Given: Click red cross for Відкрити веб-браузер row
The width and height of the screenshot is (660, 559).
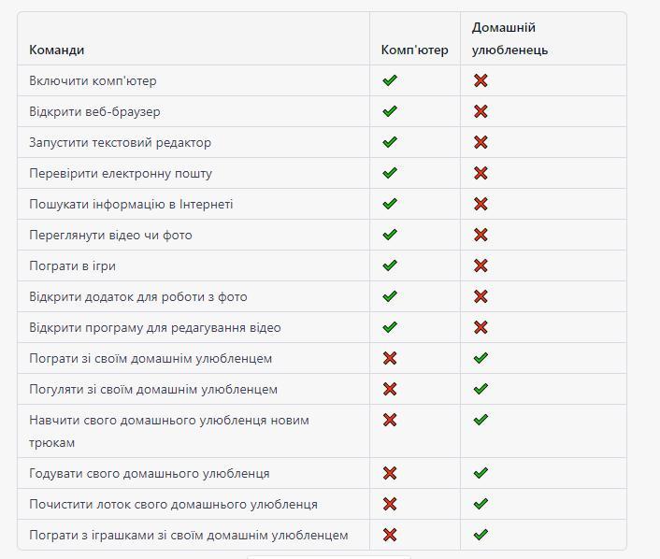Looking at the screenshot, I should (481, 111).
